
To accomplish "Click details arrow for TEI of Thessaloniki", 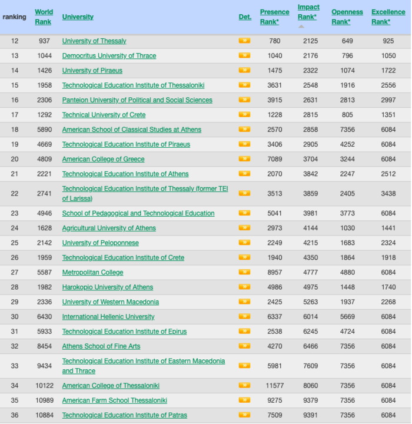I will (244, 85).
